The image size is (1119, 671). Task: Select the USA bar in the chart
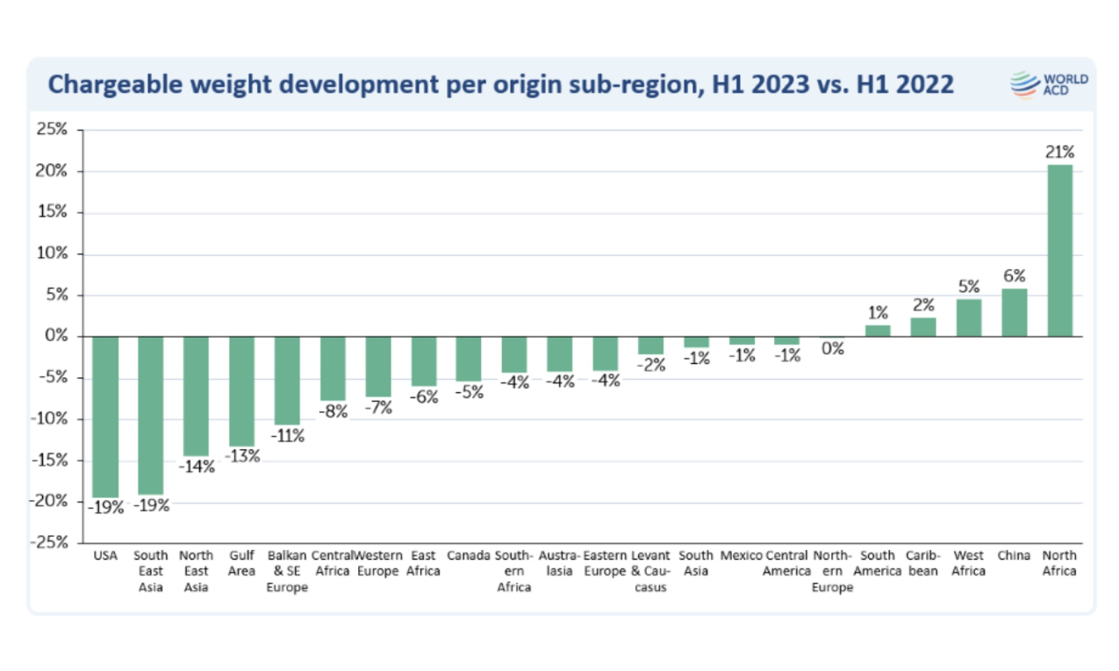[105, 417]
